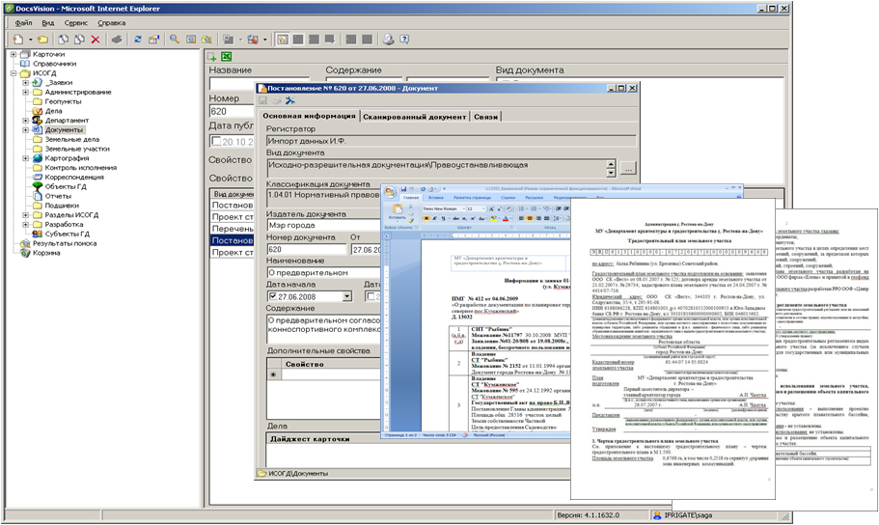
Task: Click the Print toolbar icon
Action: click(x=117, y=40)
